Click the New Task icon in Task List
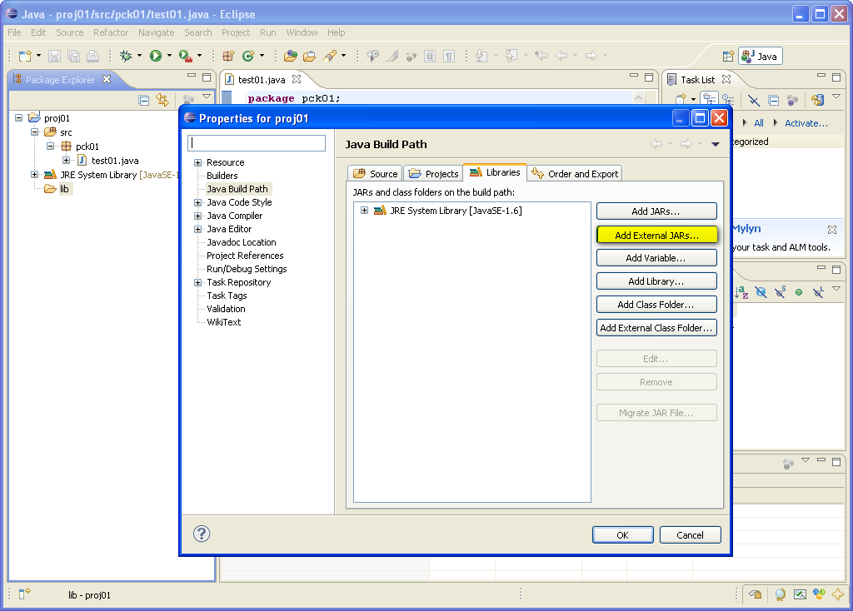 pyautogui.click(x=681, y=100)
